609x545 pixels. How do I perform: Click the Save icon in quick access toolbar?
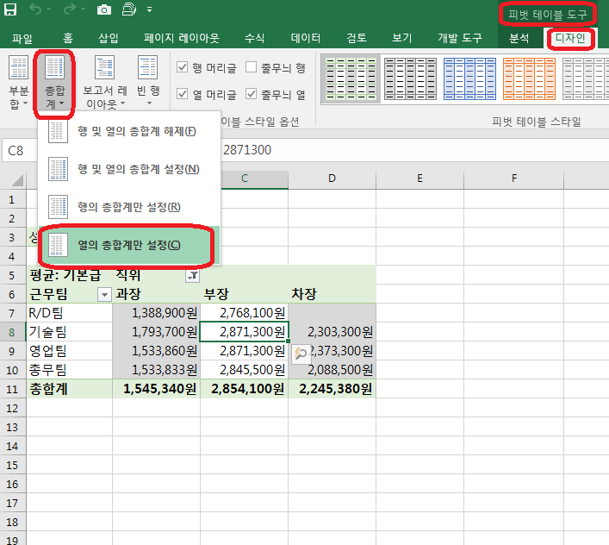click(x=10, y=10)
